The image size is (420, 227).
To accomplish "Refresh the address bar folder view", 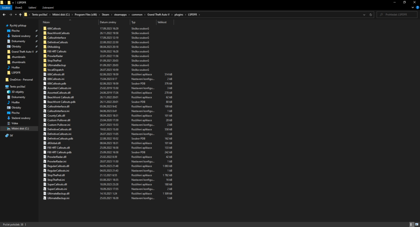I will coord(371,15).
